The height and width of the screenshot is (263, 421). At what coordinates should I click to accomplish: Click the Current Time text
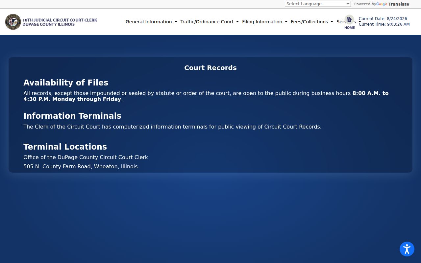point(384,24)
